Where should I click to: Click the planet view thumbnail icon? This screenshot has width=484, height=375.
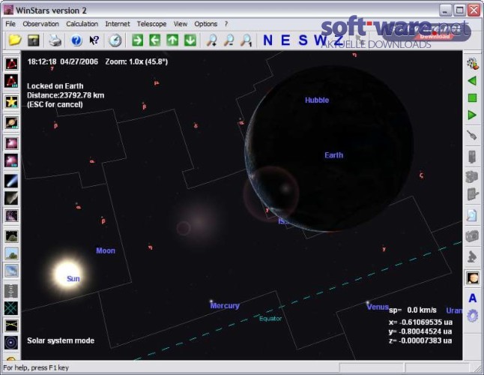473,277
